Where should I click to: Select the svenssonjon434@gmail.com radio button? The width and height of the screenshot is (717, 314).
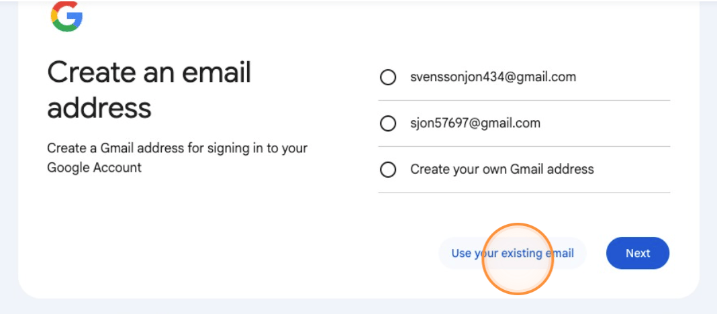[387, 78]
